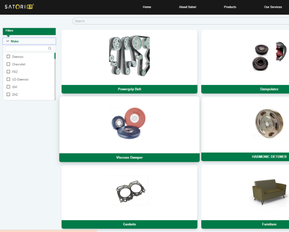Click the magnifier icon in Make filter search

(x=50, y=49)
